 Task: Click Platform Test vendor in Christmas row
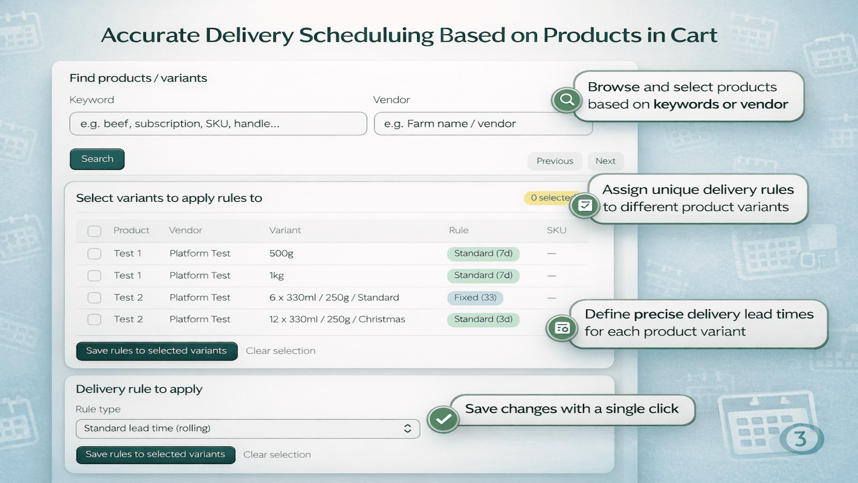tap(200, 319)
